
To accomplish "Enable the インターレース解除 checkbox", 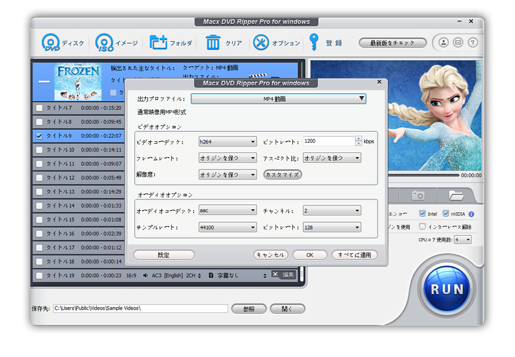I will pos(422,227).
